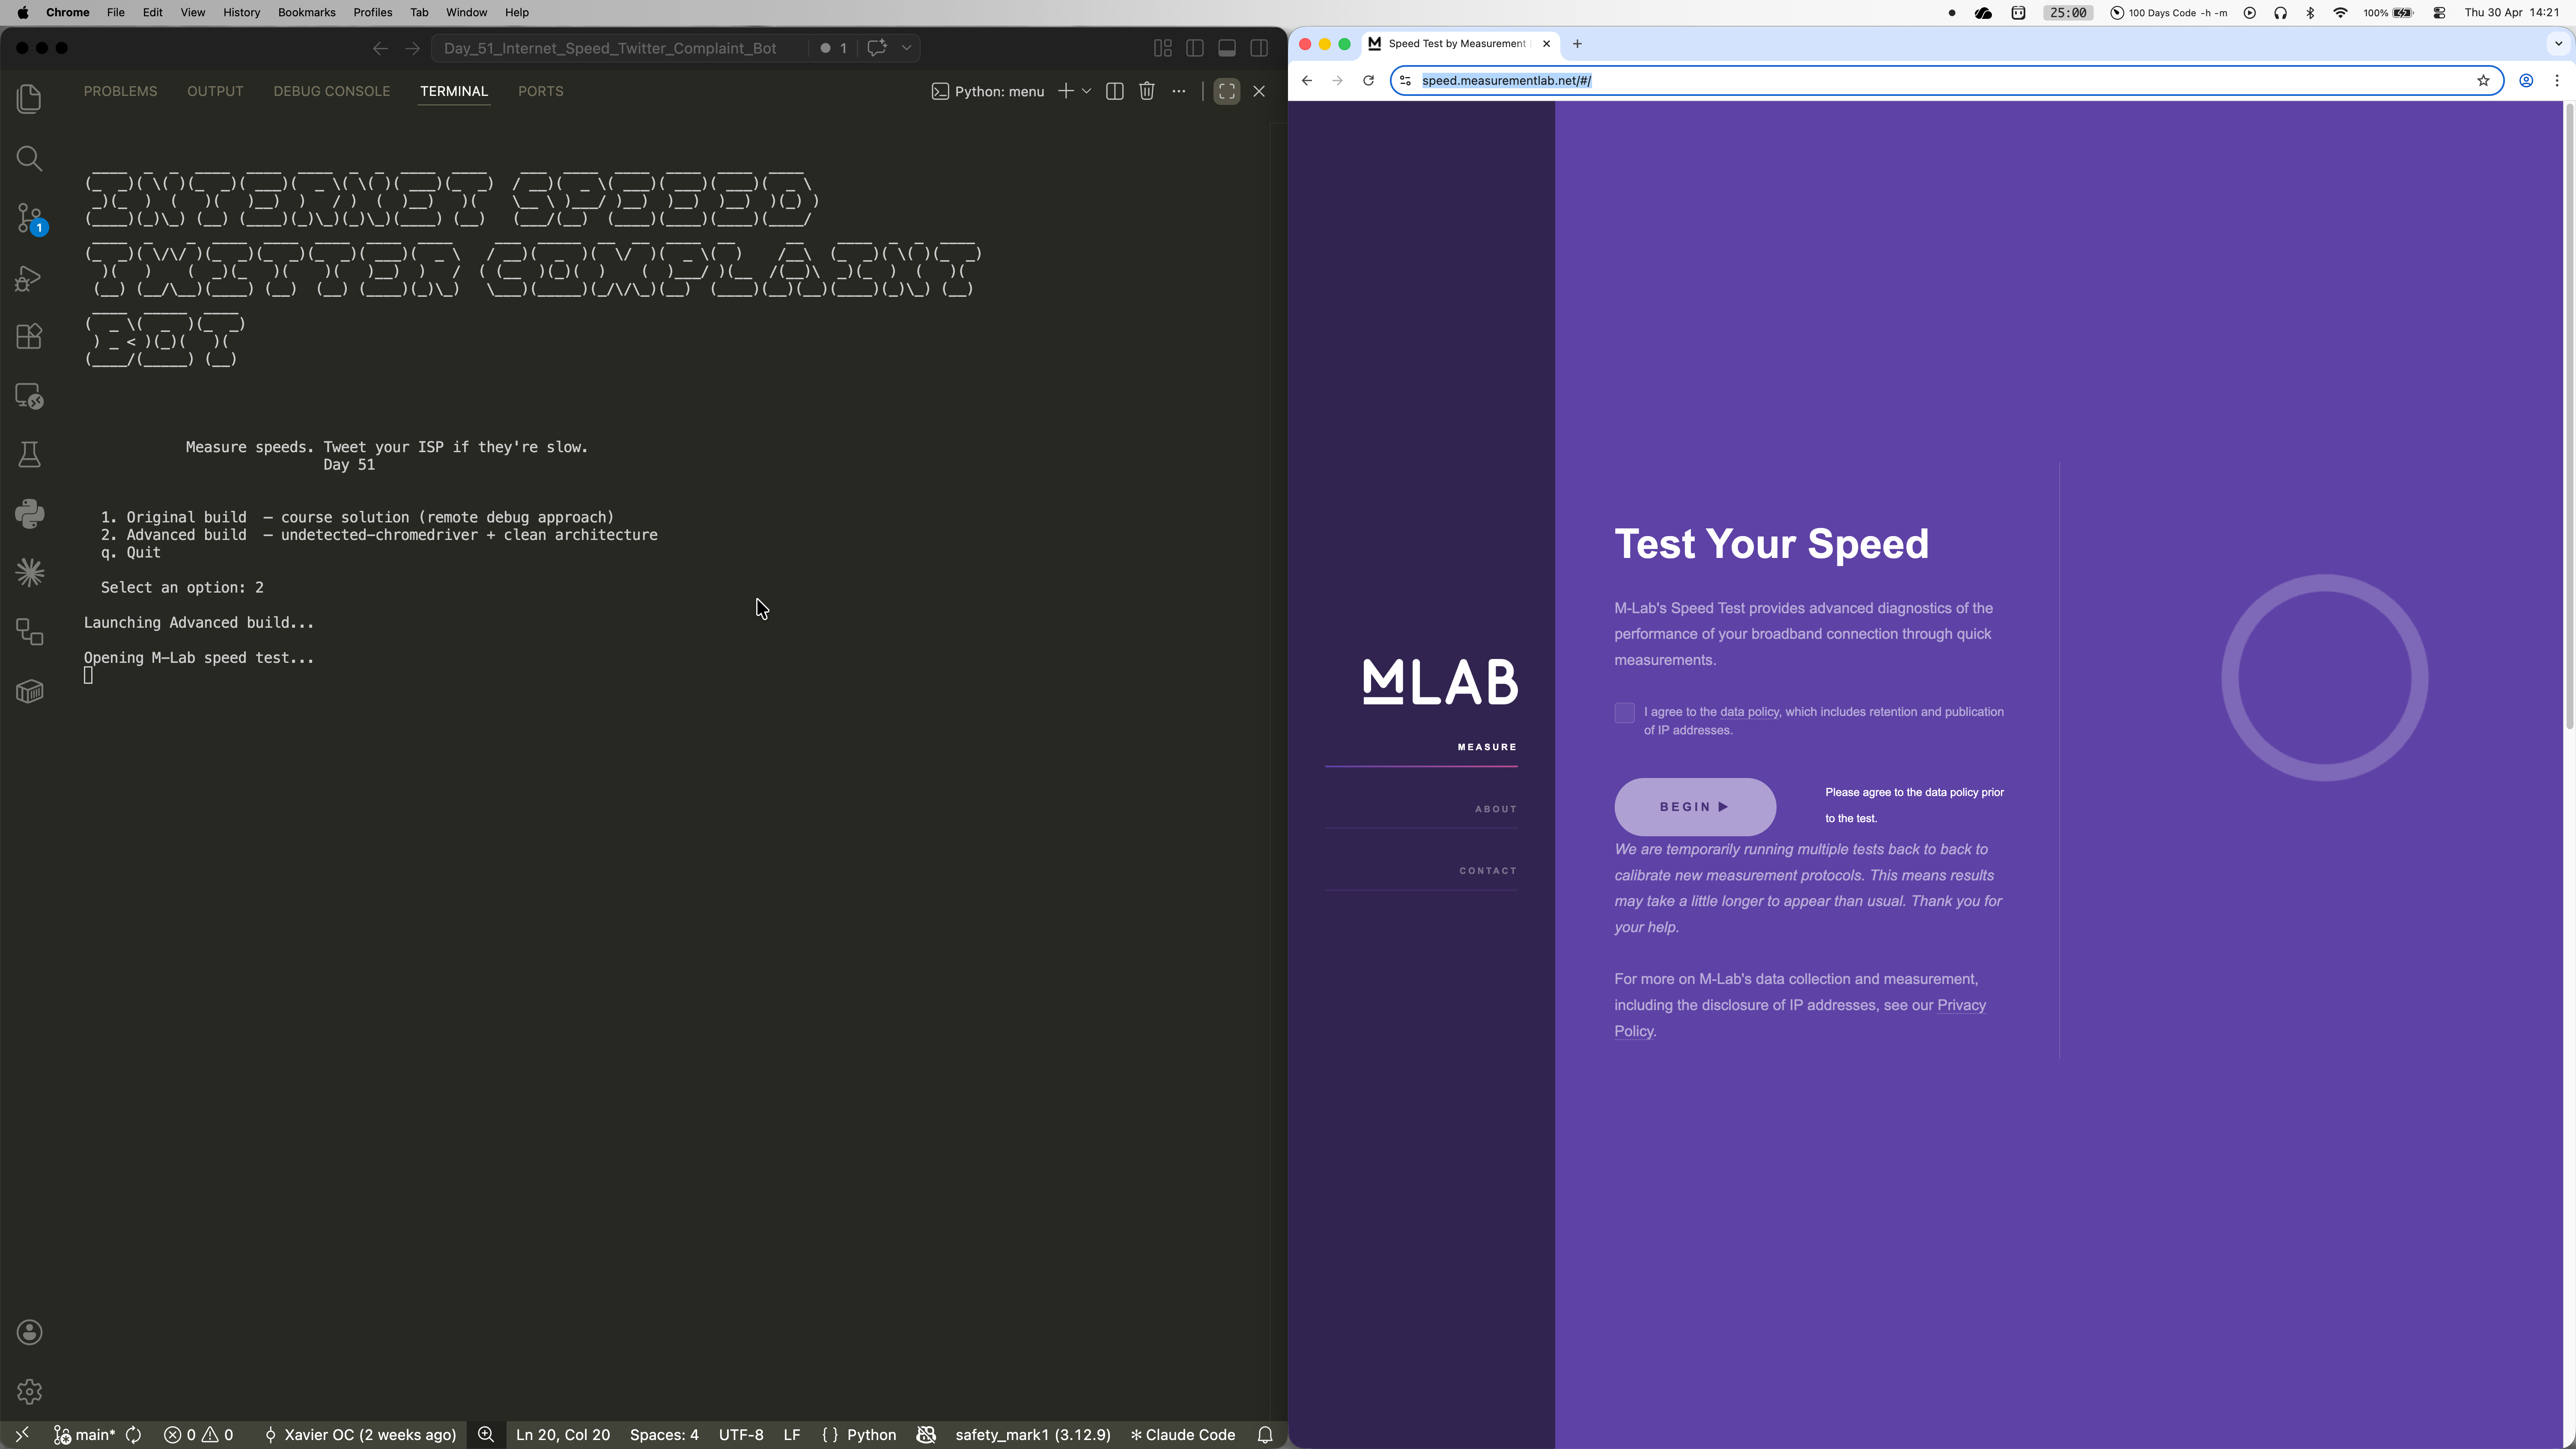Open Customize Layout in VS Code title bar
Image resolution: width=2576 pixels, height=1449 pixels.
click(1163, 48)
